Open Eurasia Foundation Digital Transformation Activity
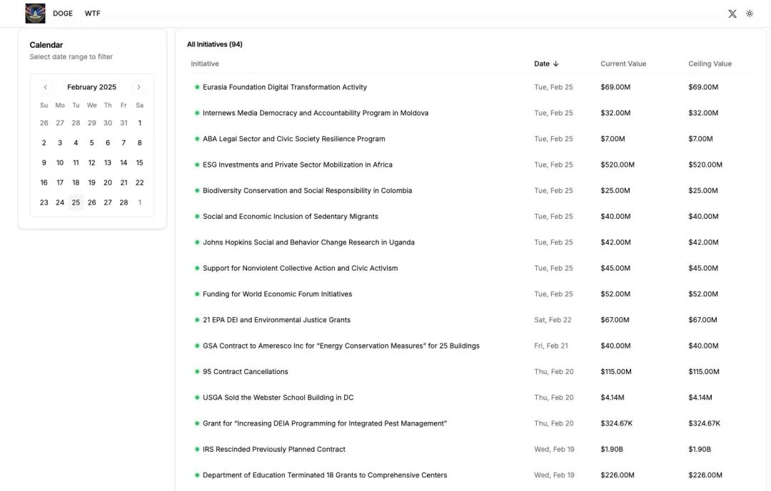Viewport: 771px width, 491px height. pyautogui.click(x=285, y=87)
